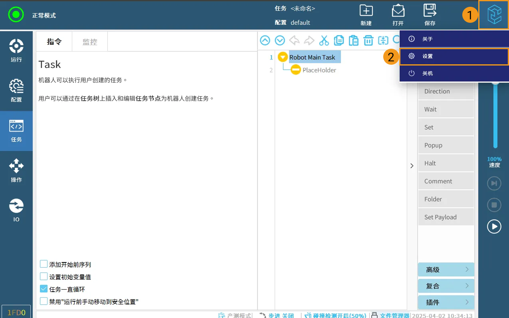Viewport: 509px width, 318px height.
Task: Expand the 插件 (Plugin) instruction group
Action: coord(446,302)
